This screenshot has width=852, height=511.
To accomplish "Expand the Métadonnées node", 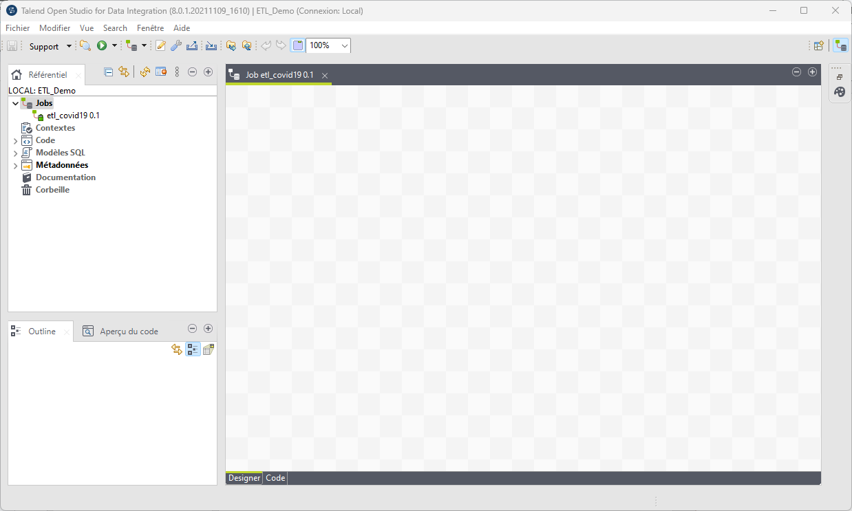I will pos(15,166).
